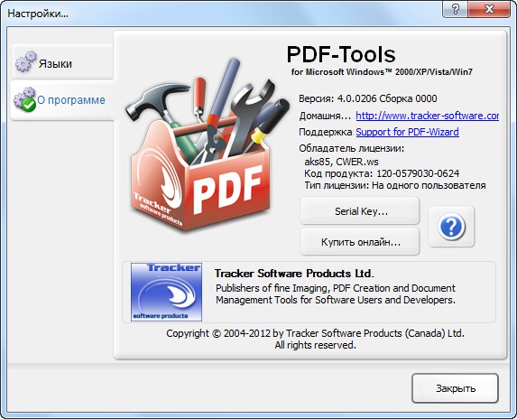Close the Настройки window with X
517x419 pixels.
point(489,9)
